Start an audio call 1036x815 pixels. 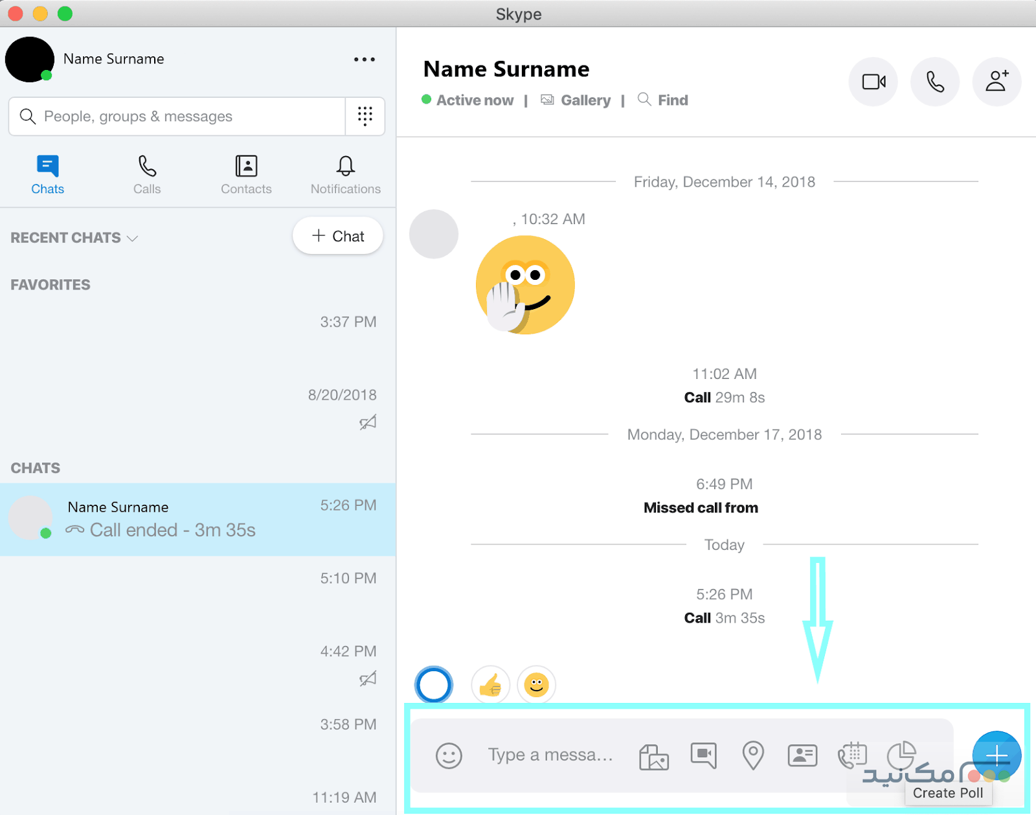pyautogui.click(x=935, y=82)
